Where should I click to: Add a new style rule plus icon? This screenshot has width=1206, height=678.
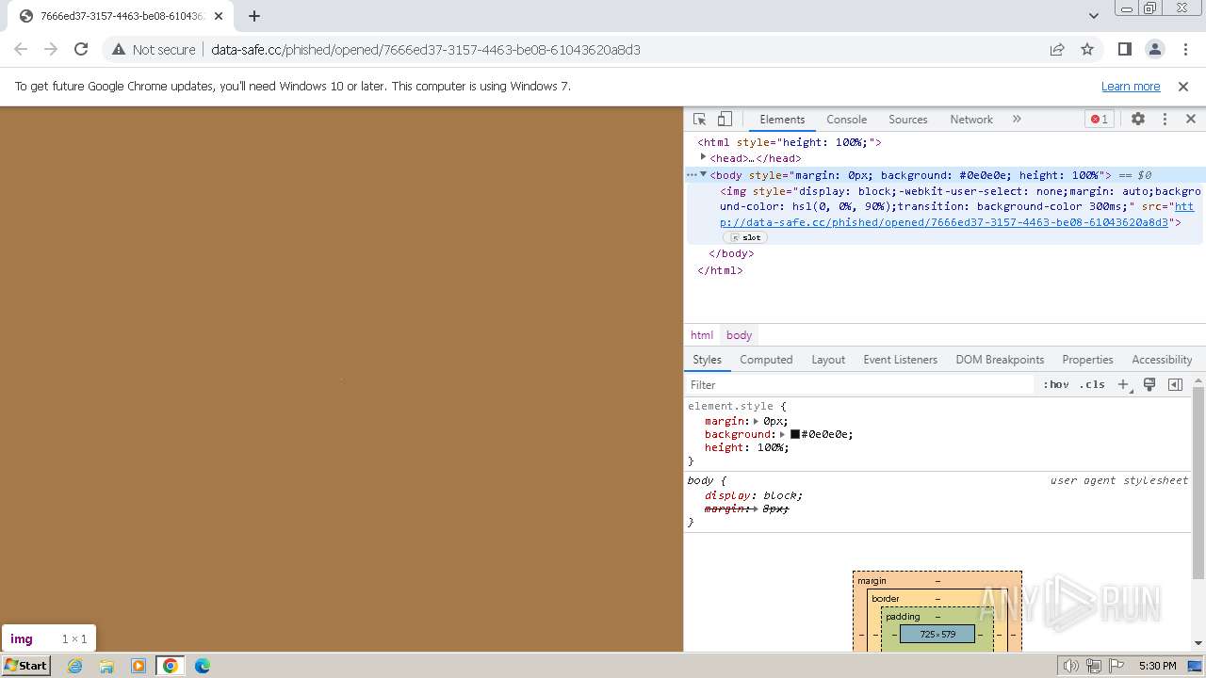tap(1123, 384)
